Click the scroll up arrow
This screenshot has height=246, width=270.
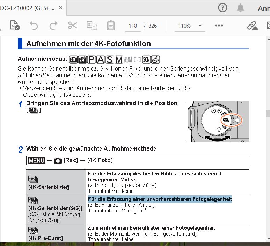[268, 40]
